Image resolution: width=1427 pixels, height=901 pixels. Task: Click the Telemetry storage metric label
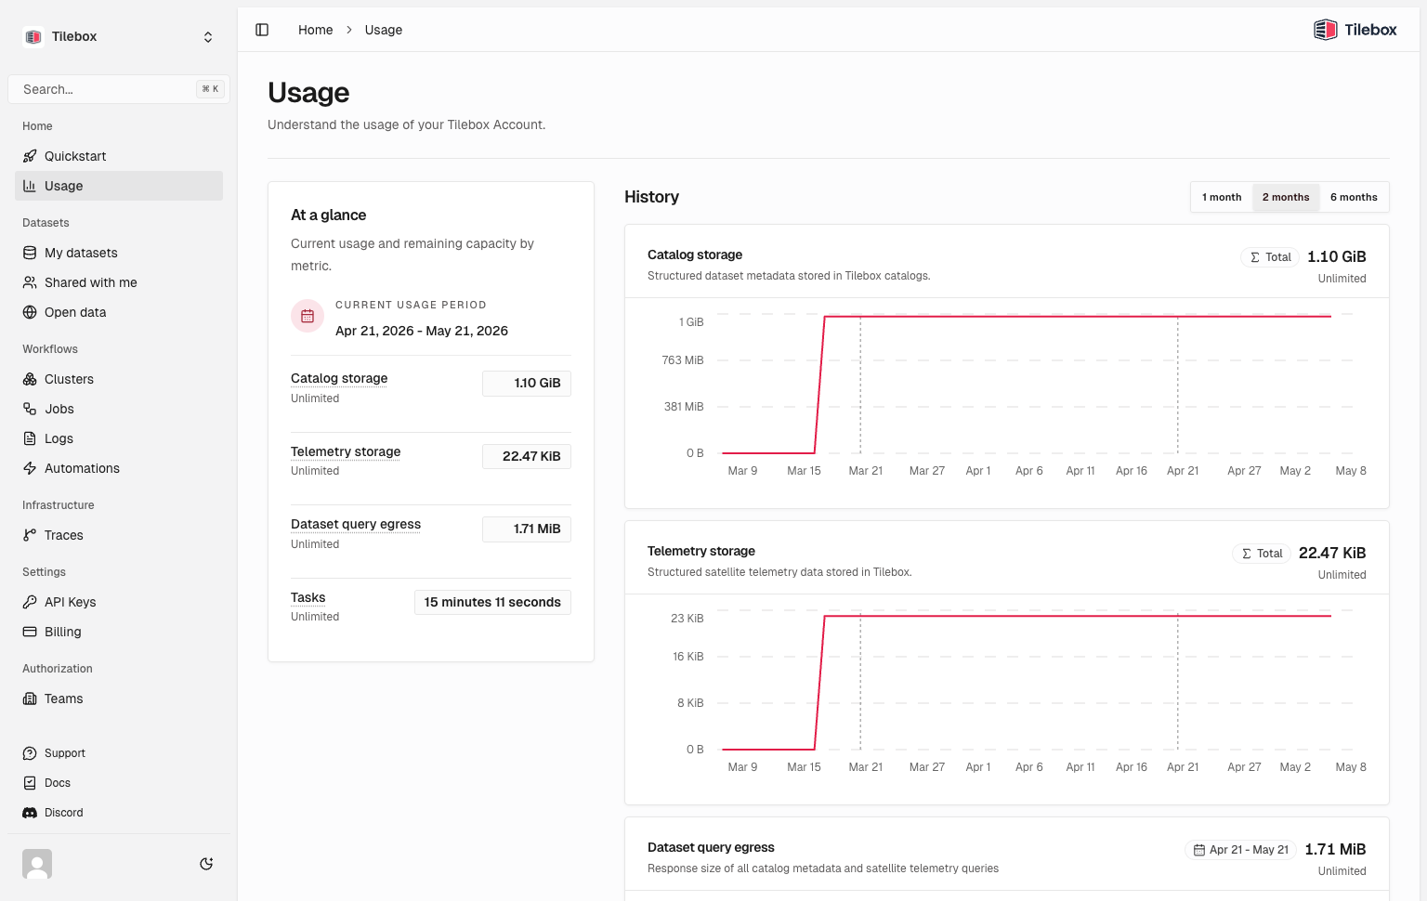[x=346, y=451]
